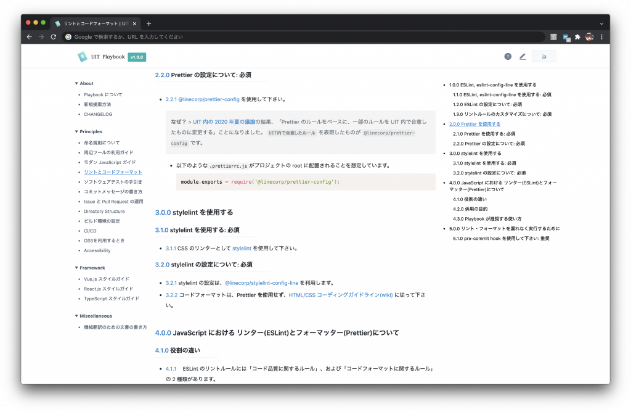Focus the browser URL address bar
The image size is (631, 412).
pyautogui.click(x=302, y=37)
